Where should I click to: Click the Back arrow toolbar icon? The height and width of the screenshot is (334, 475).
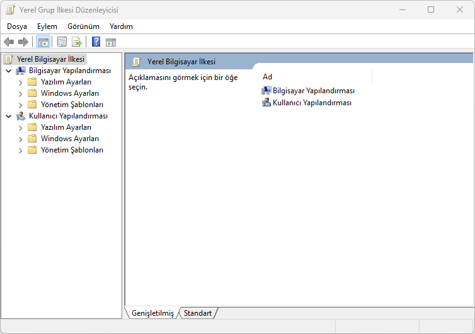9,42
